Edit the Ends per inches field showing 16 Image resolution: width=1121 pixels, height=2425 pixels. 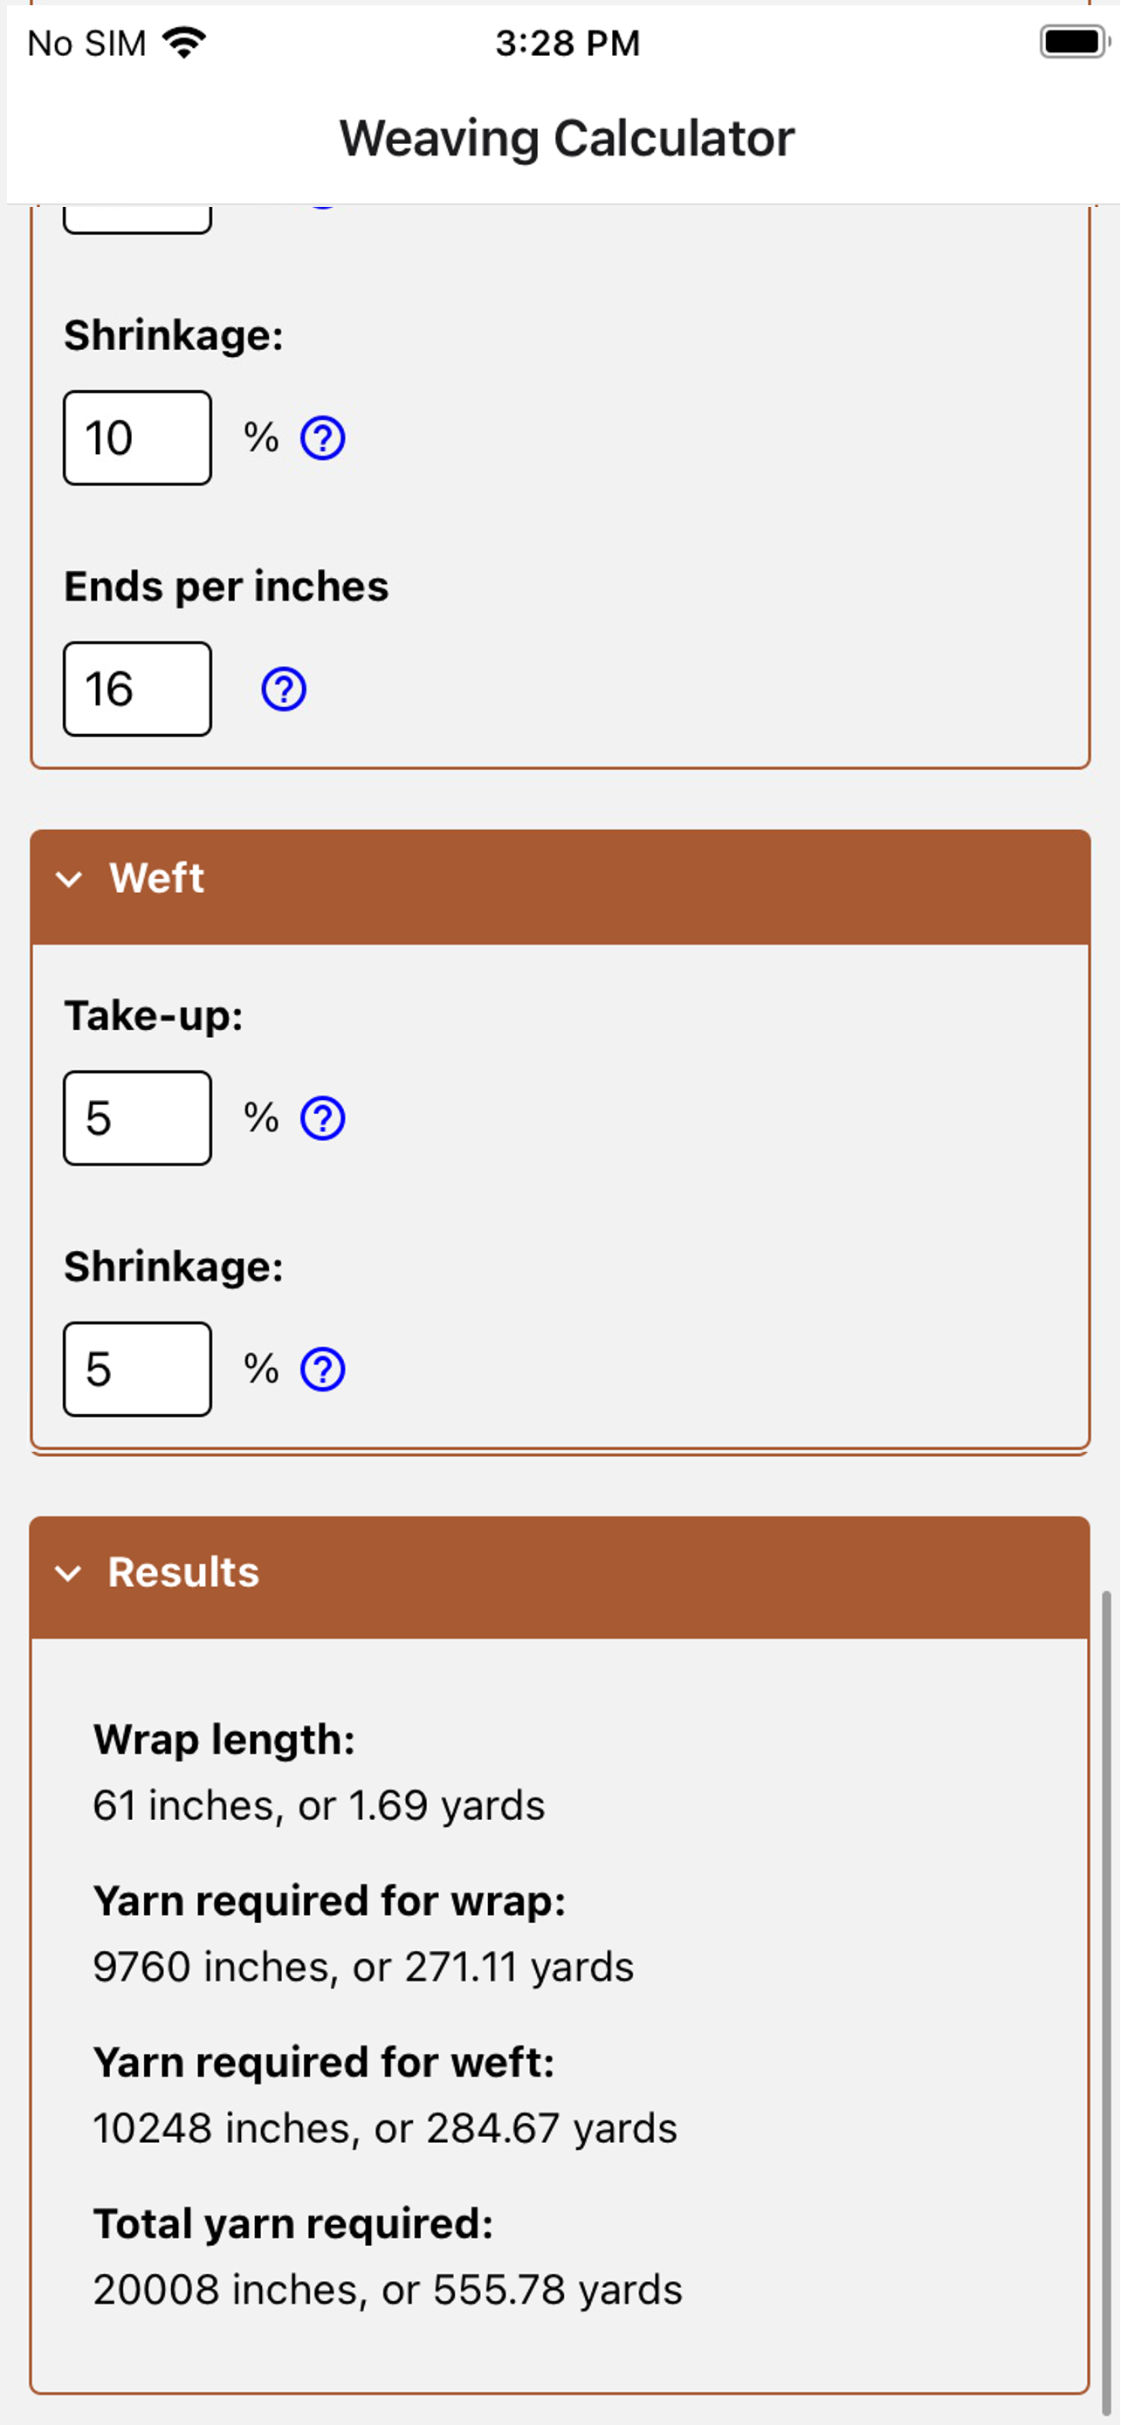click(x=137, y=690)
